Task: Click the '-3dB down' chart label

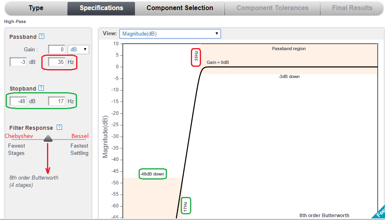Action: click(289, 76)
